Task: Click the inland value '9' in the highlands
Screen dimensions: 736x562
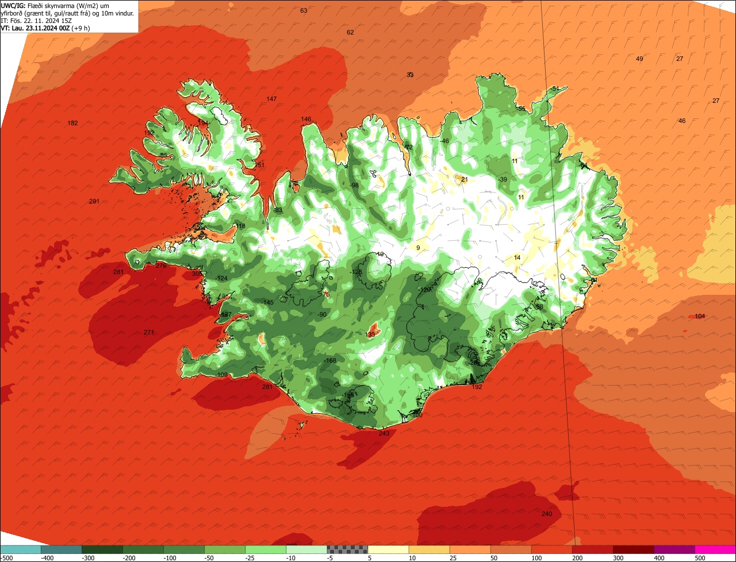Action: click(x=418, y=248)
